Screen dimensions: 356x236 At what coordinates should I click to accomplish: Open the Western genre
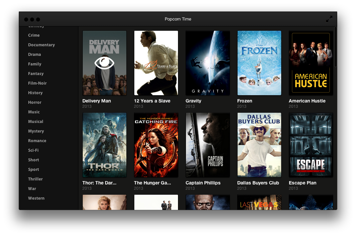point(36,198)
